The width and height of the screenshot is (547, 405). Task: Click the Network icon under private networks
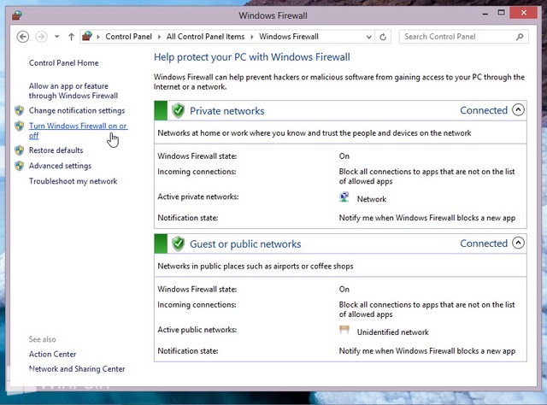[x=344, y=197]
